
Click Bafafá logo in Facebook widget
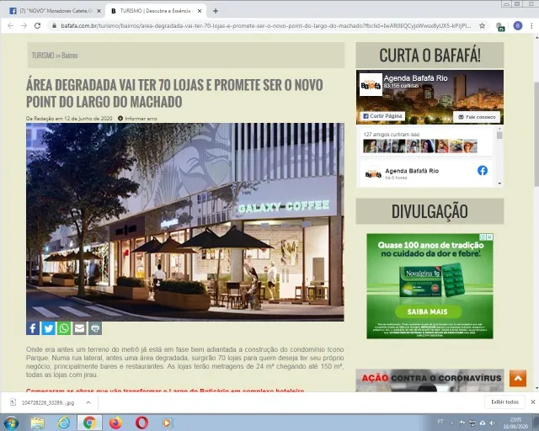click(x=371, y=84)
